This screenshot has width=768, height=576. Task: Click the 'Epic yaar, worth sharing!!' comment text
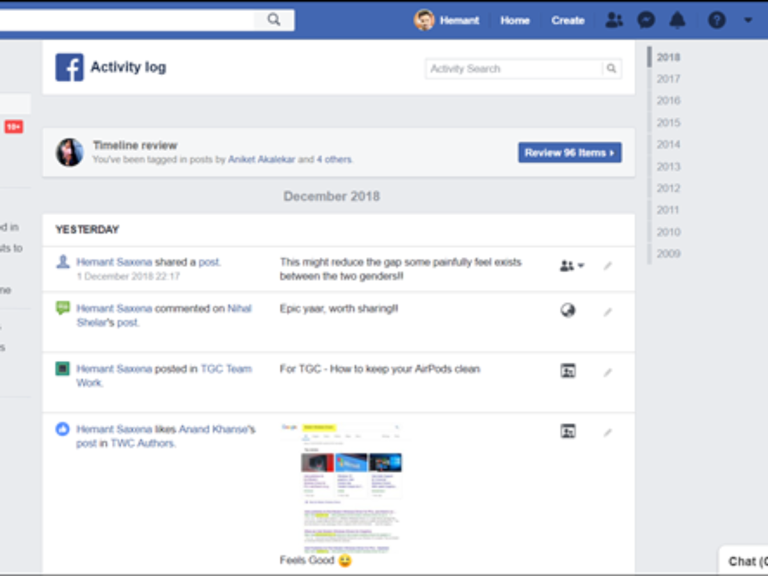pos(339,308)
